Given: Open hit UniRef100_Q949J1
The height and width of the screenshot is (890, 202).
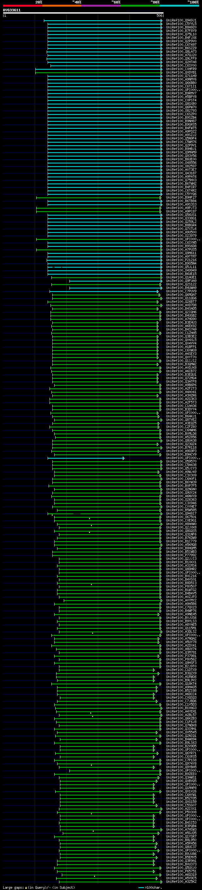Looking at the screenshot, I should pyautogui.click(x=181, y=21).
